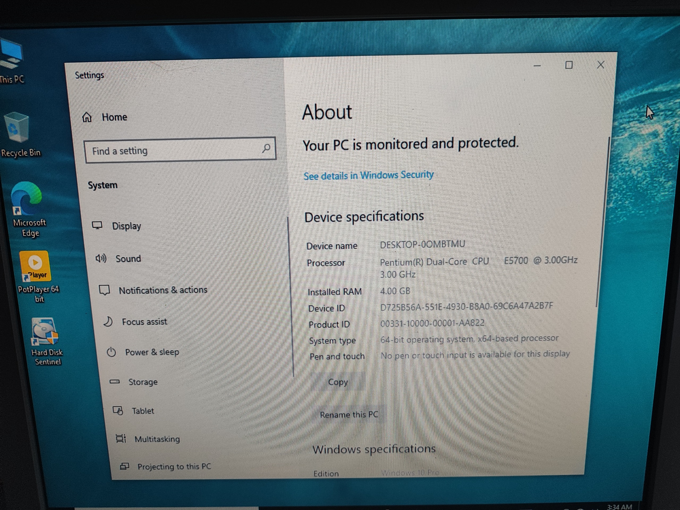
Task: Go to Settings Home label
Action: point(114,117)
